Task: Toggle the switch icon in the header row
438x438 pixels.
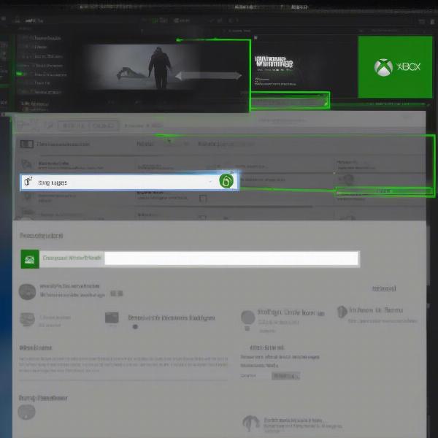Action: point(26,144)
